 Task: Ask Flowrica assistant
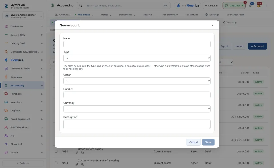tap(188, 6)
